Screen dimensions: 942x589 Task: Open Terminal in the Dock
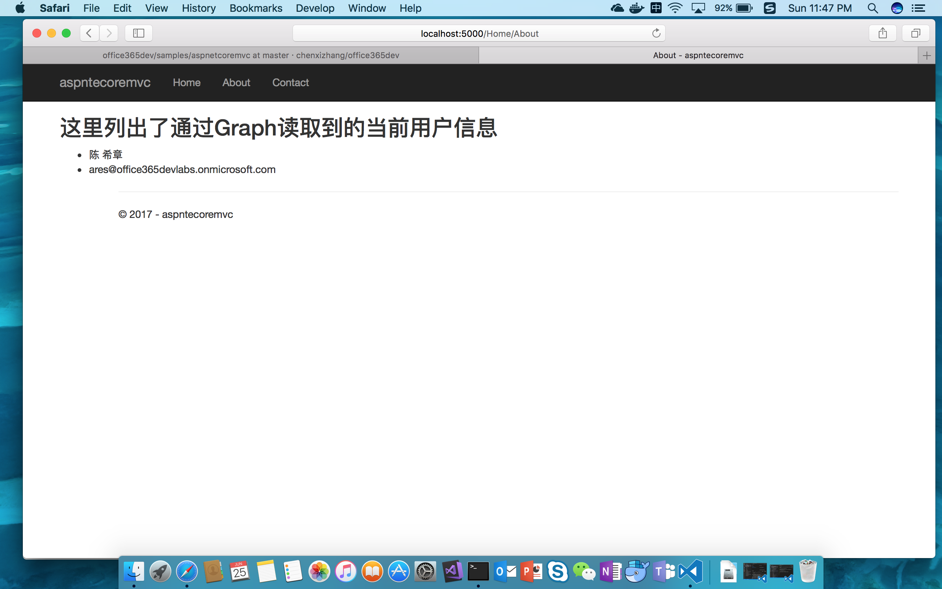478,571
